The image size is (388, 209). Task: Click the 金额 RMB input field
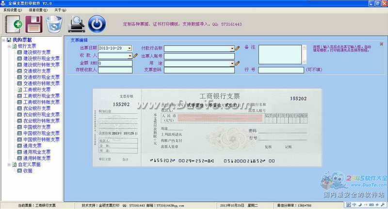pyautogui.click(x=115, y=63)
